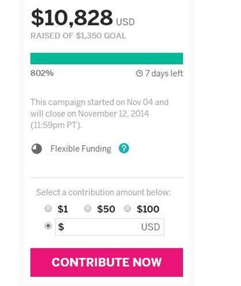Click the $10,828 raised amount
The image size is (241, 286).
pyautogui.click(x=72, y=18)
